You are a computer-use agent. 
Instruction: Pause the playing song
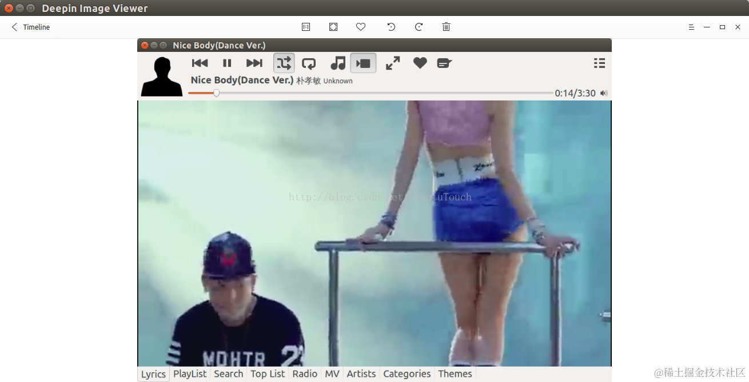[x=227, y=63]
